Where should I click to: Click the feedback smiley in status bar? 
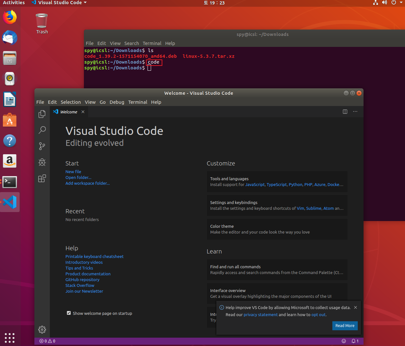344,341
